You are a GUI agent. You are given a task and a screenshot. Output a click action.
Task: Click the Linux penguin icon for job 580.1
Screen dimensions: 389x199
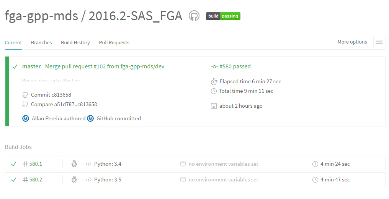coord(74,164)
